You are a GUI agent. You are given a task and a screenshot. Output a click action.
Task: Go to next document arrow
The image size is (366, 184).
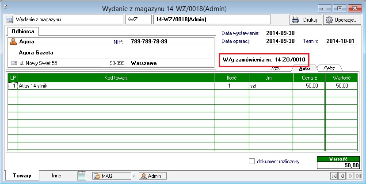coord(351,176)
